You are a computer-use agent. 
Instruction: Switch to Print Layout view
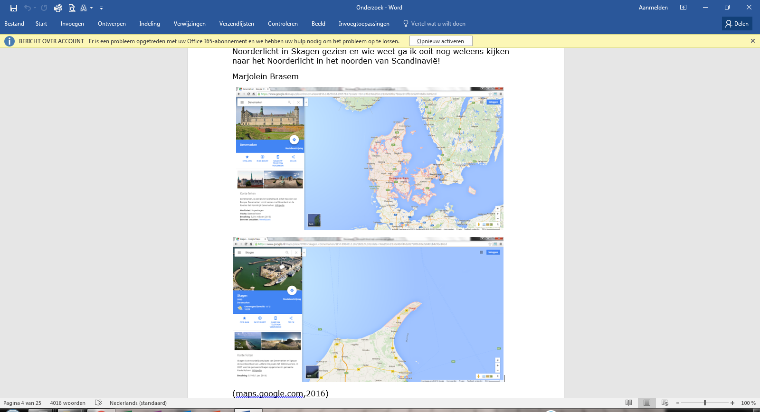[x=646, y=403]
